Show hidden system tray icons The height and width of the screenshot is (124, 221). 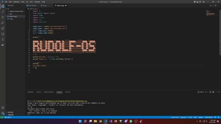point(197,121)
